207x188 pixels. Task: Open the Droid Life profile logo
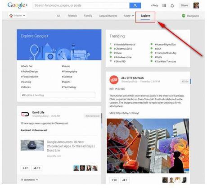[25, 114]
